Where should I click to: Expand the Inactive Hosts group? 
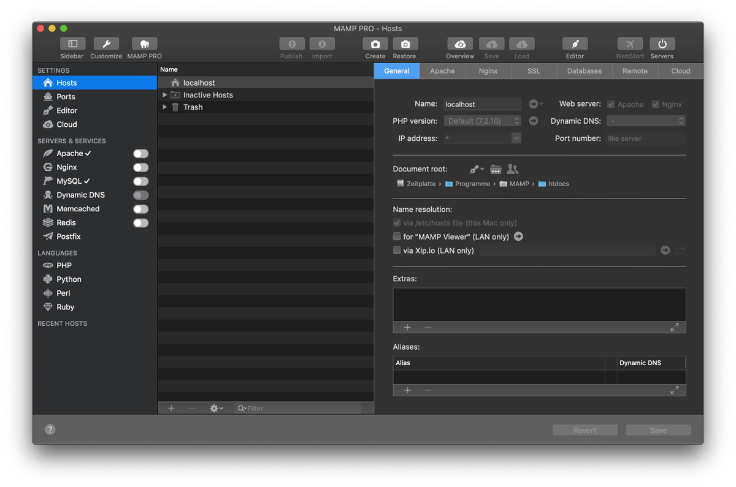165,95
